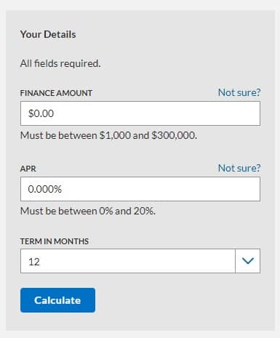Open the Term in Months dropdown
Viewport: 280px width, 338px height.
click(140, 261)
